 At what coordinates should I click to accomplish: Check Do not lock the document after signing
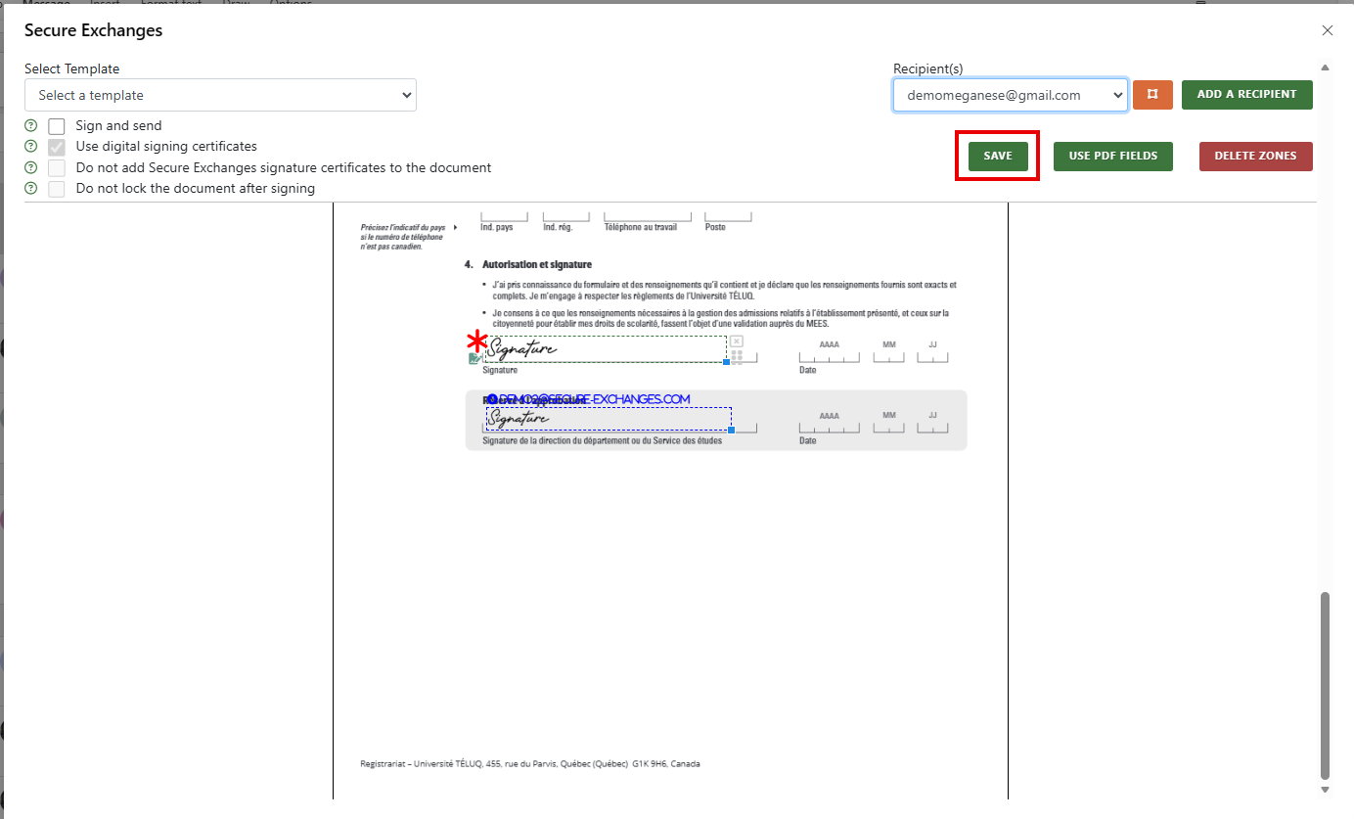57,188
